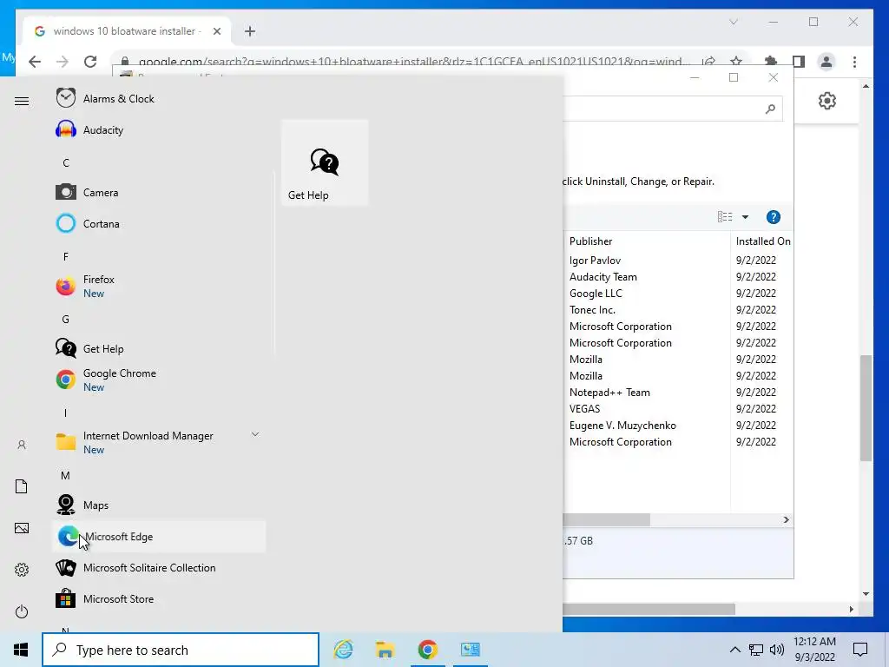This screenshot has width=889, height=667.
Task: Change view using the list view icon
Action: (x=725, y=217)
